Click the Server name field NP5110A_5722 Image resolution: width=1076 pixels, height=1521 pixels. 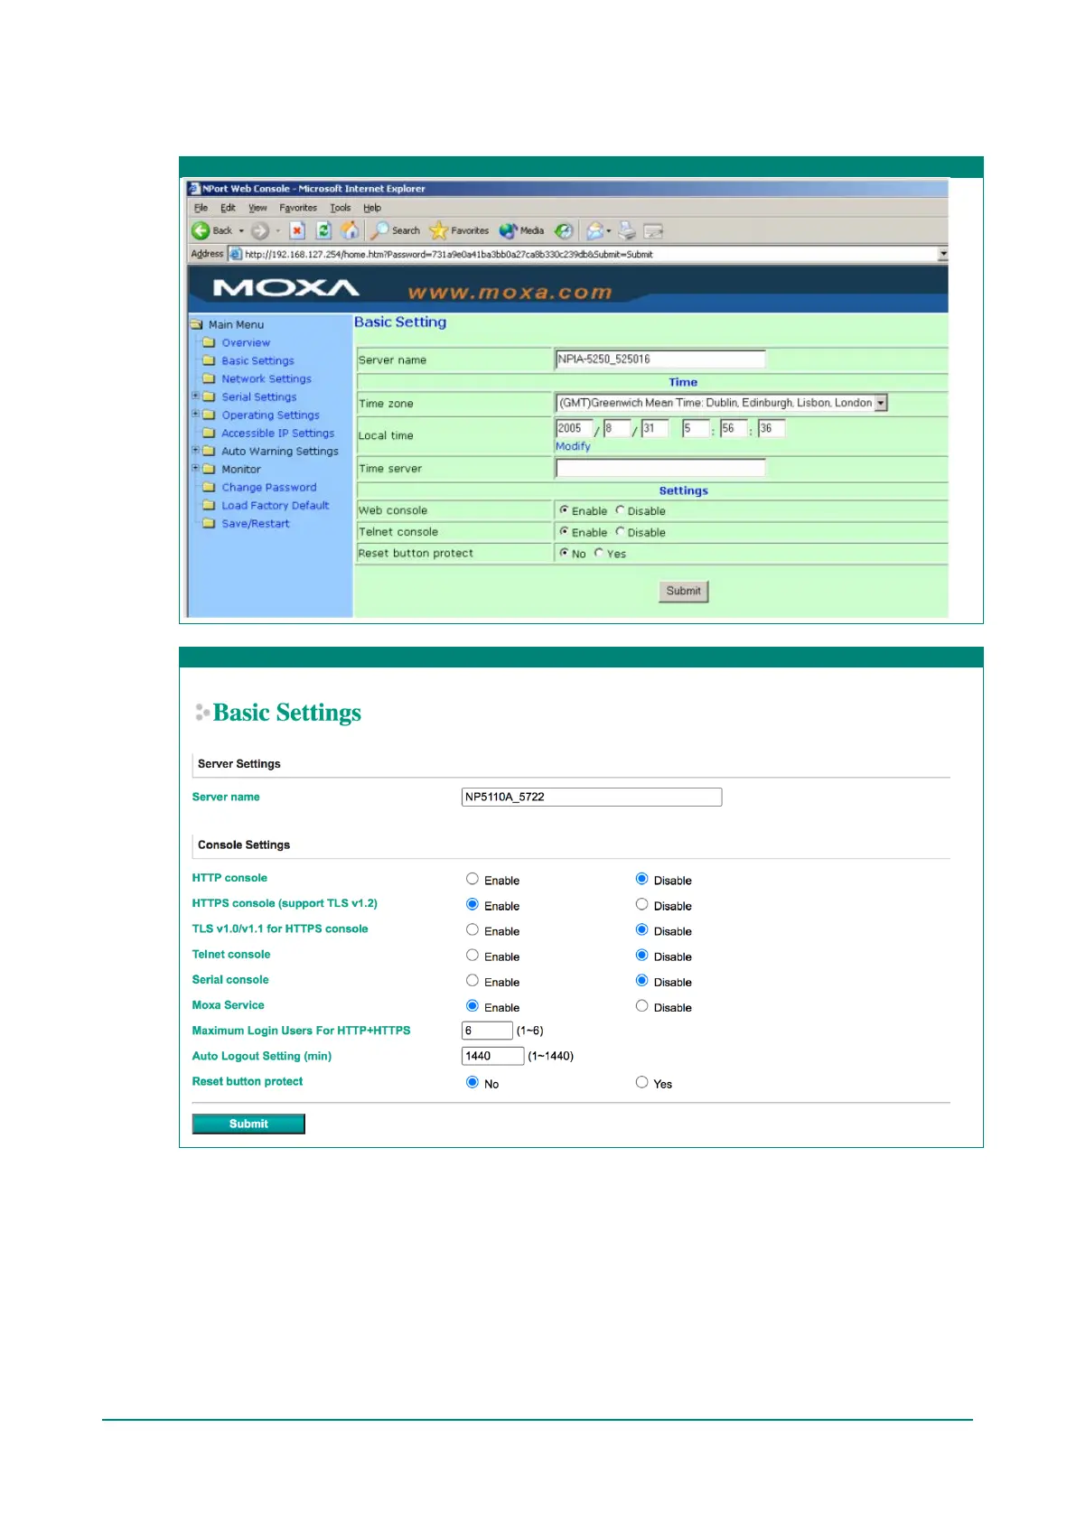coord(592,797)
